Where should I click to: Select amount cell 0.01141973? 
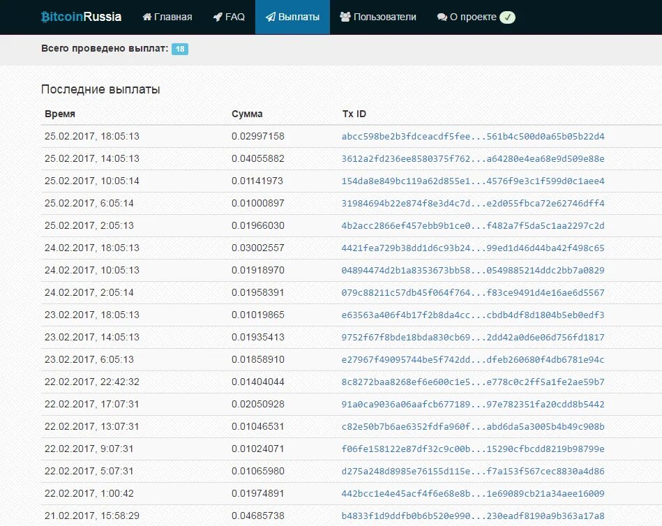point(258,181)
